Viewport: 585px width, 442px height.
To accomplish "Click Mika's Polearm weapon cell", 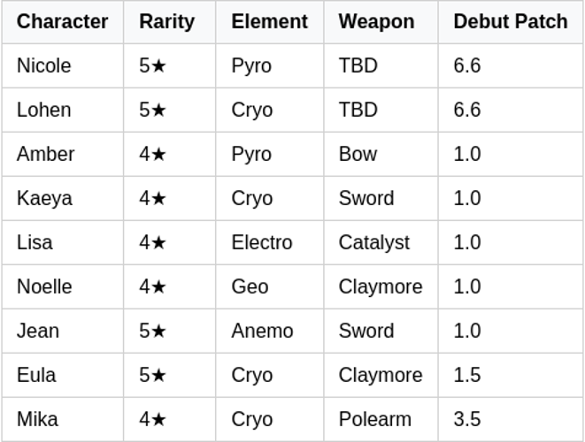I will coord(374,420).
